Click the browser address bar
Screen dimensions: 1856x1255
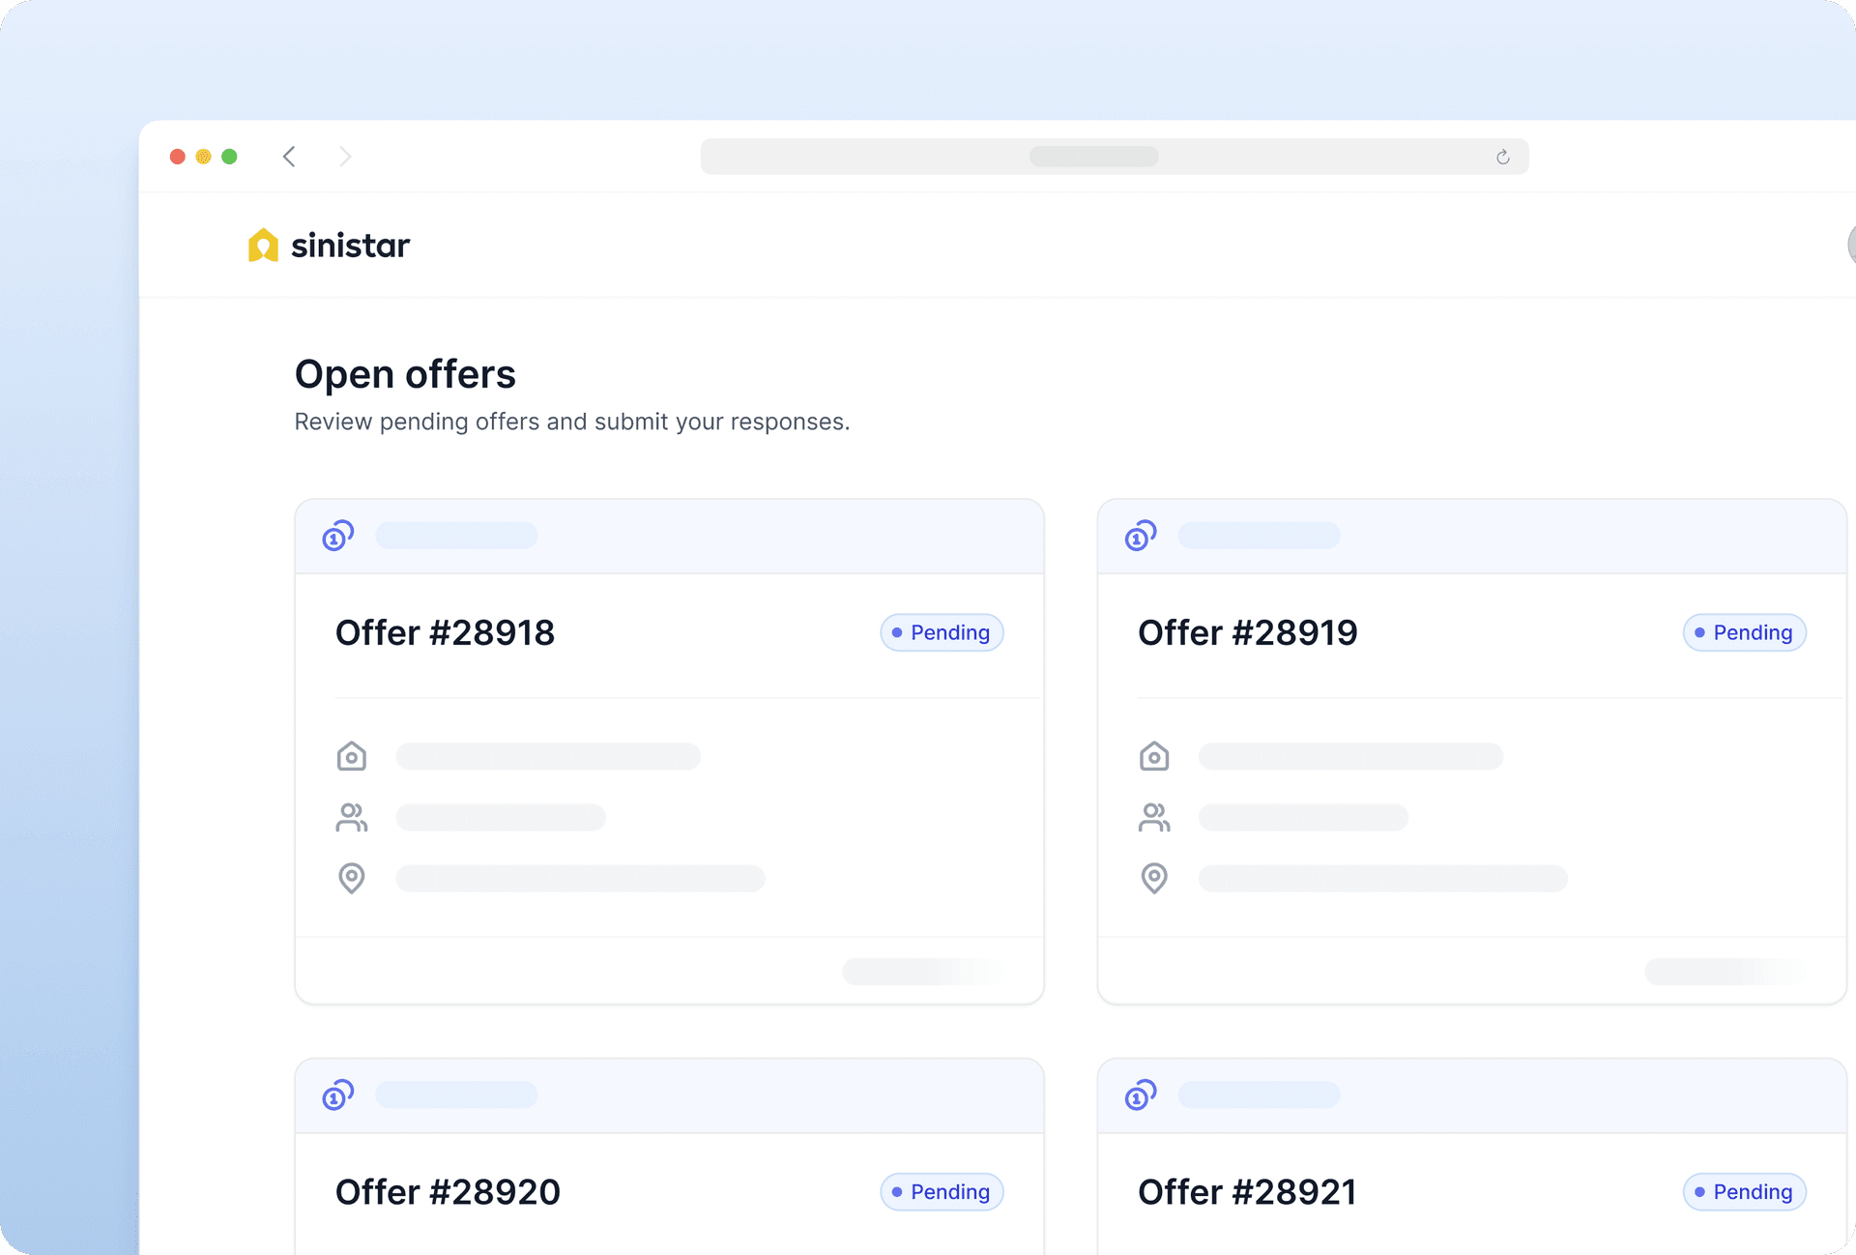click(1092, 157)
